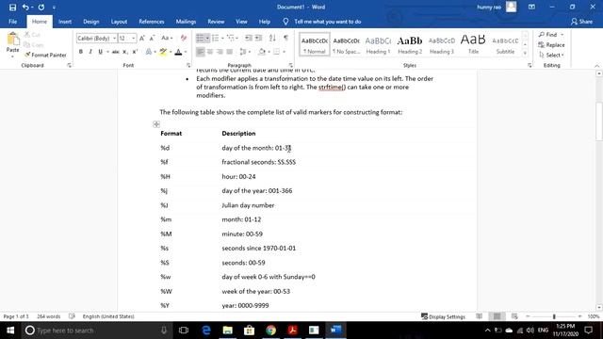Share the document
Viewport: 603px width, 339px height.
581,22
